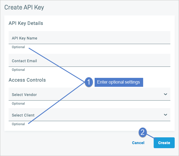Cancel the API key creation
The width and height of the screenshot is (179, 156).
point(138,143)
